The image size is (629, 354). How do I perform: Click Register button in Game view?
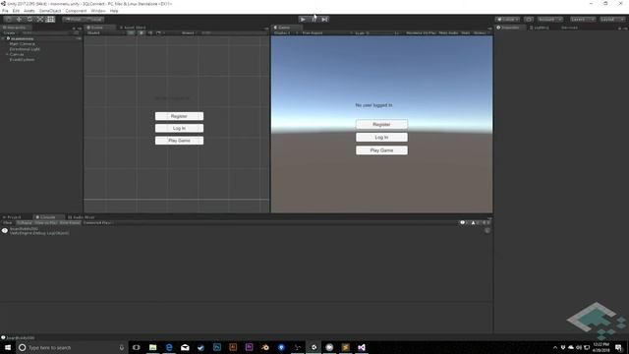381,125
